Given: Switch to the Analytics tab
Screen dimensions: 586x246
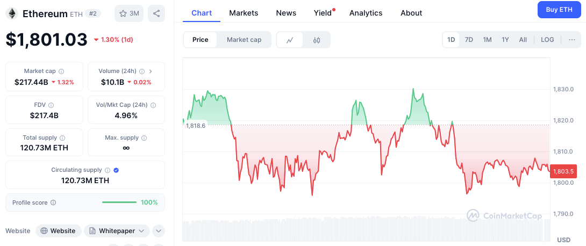Looking at the screenshot, I should (366, 13).
